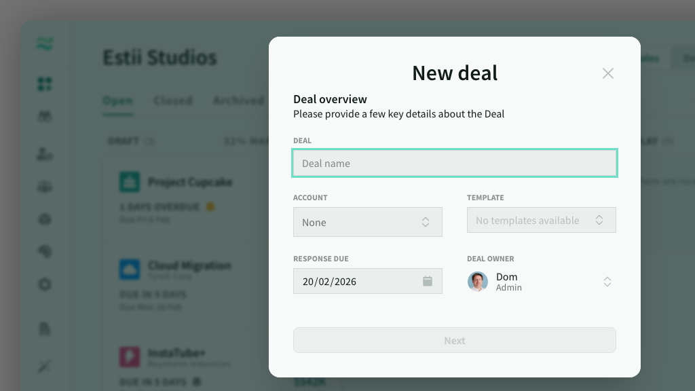Click inside the Deal name field

(454, 163)
